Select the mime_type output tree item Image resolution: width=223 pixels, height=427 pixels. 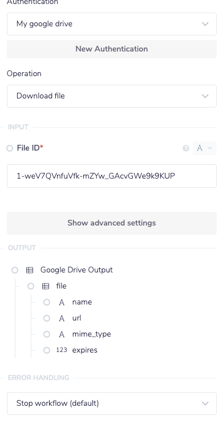[x=91, y=334]
